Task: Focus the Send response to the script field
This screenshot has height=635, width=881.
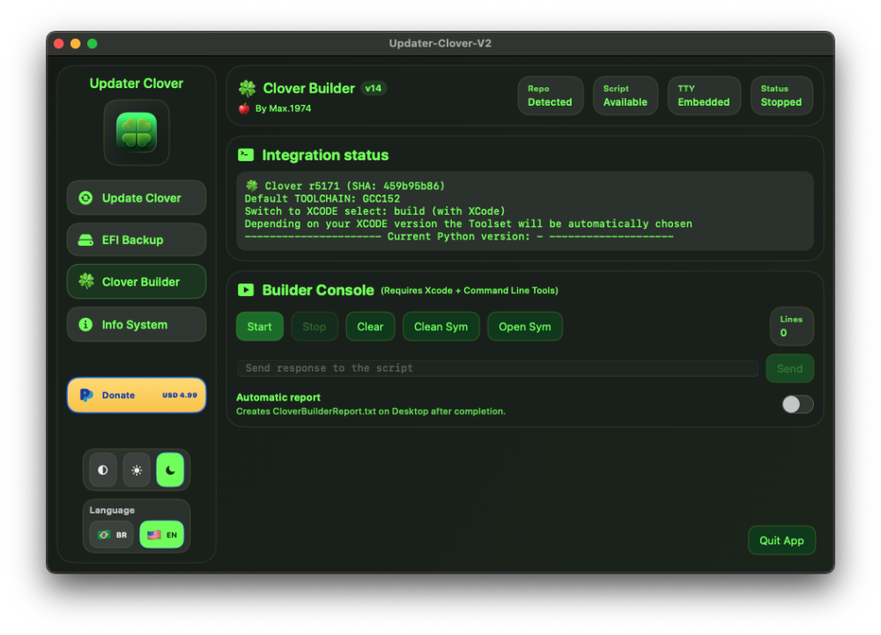Action: point(497,368)
